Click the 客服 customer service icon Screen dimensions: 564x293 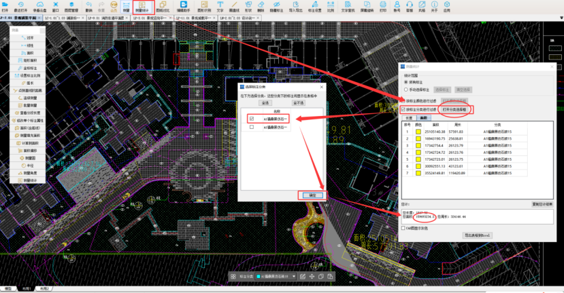[409, 7]
